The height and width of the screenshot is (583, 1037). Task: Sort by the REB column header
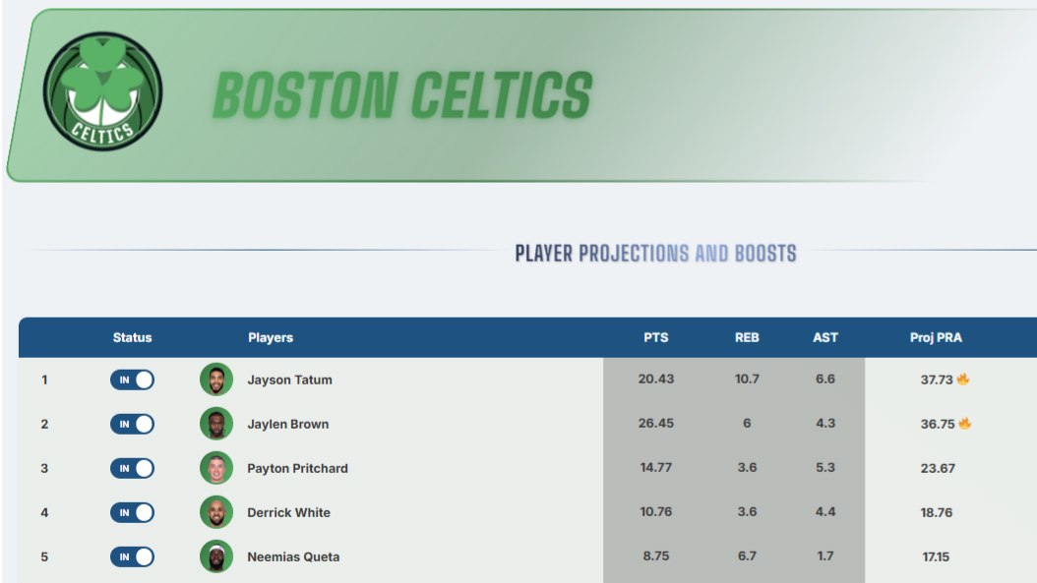tap(747, 337)
